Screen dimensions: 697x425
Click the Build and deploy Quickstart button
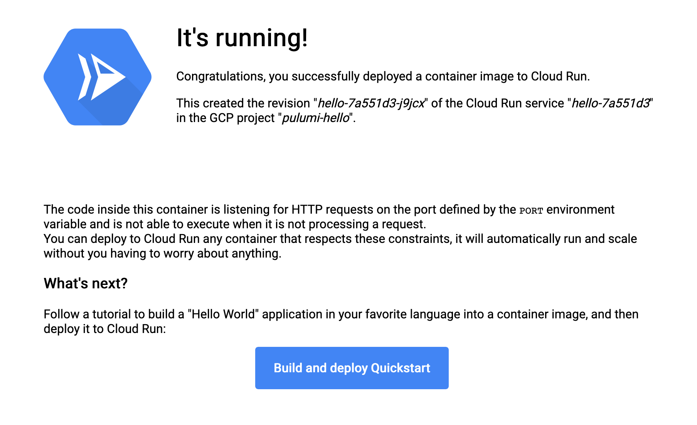[x=352, y=368]
